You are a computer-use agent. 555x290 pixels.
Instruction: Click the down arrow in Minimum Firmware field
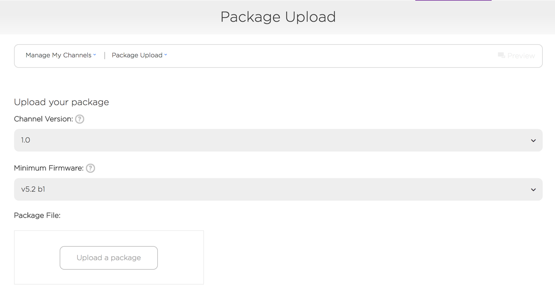[x=533, y=190]
